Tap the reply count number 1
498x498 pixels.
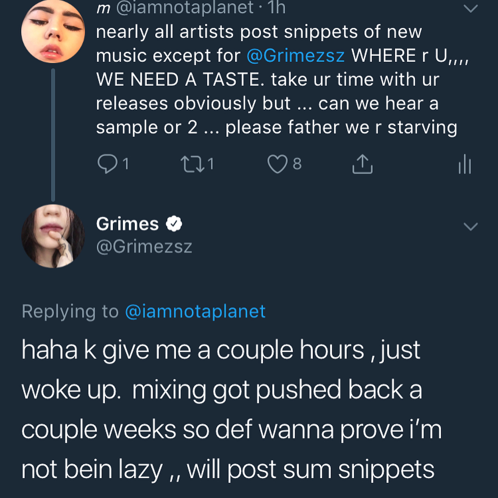[125, 164]
